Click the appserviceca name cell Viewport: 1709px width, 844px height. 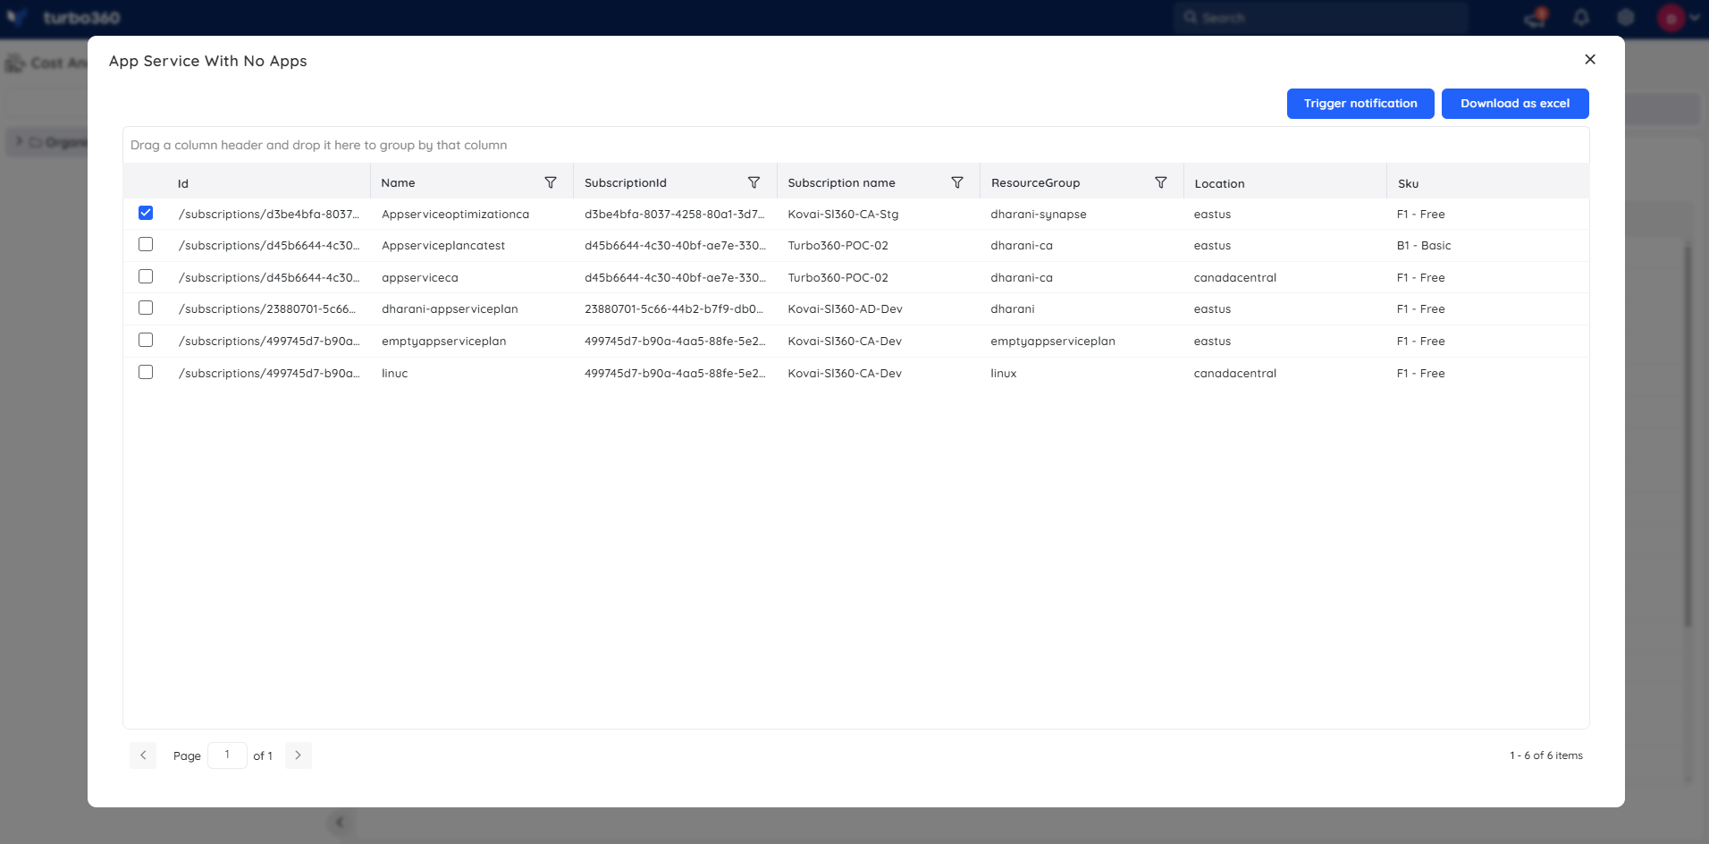point(420,277)
